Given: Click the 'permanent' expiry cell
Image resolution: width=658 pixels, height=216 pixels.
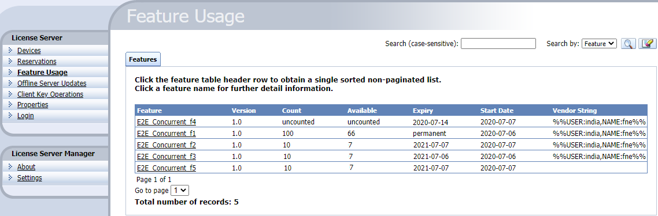Looking at the screenshot, I should click(429, 134).
